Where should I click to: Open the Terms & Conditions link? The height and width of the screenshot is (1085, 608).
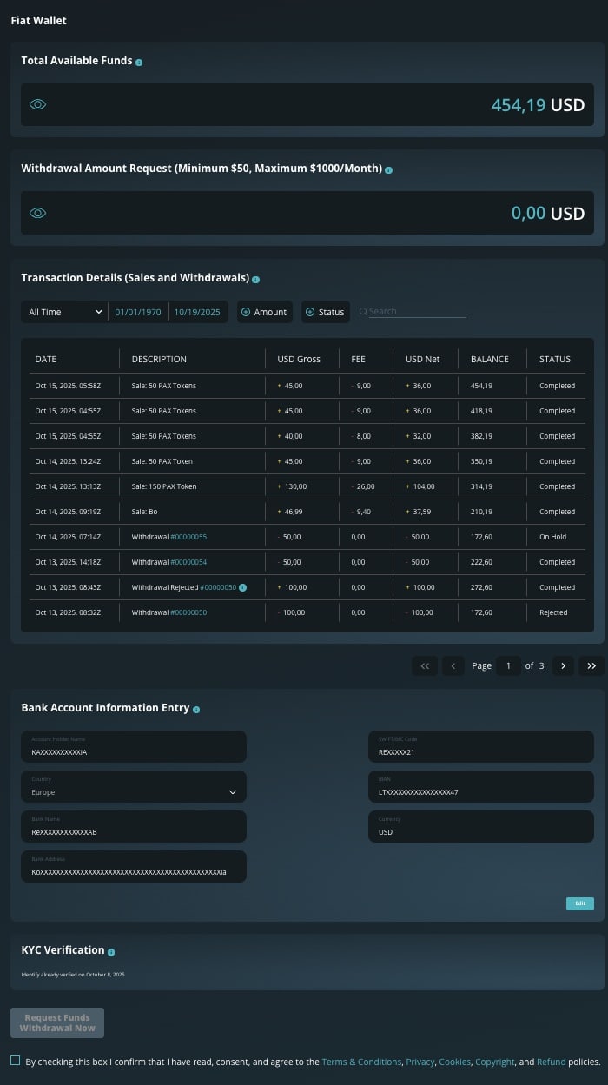pyautogui.click(x=361, y=1062)
